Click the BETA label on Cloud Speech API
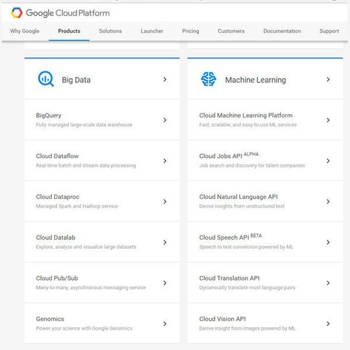This screenshot has width=350, height=350. [x=256, y=235]
